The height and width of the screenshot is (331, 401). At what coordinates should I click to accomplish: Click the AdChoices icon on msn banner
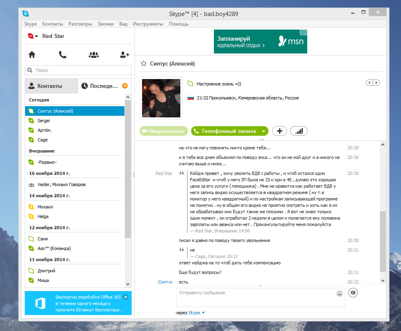[304, 32]
